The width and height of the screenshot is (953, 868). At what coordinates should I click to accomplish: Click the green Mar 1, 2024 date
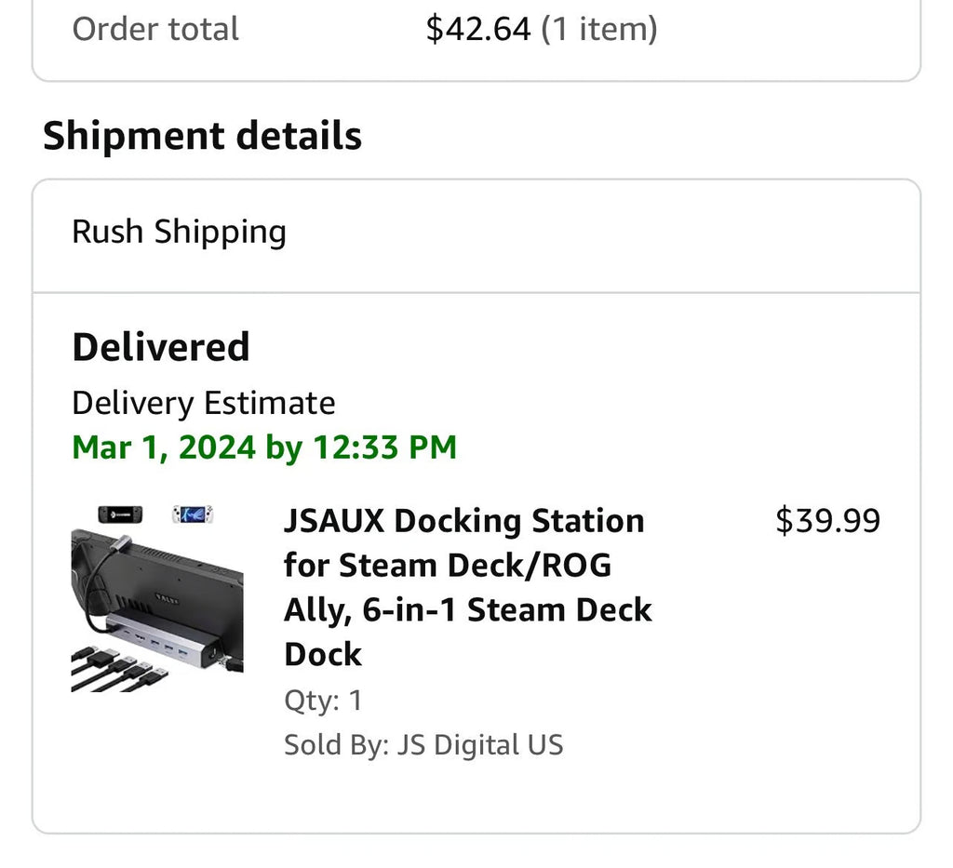164,447
